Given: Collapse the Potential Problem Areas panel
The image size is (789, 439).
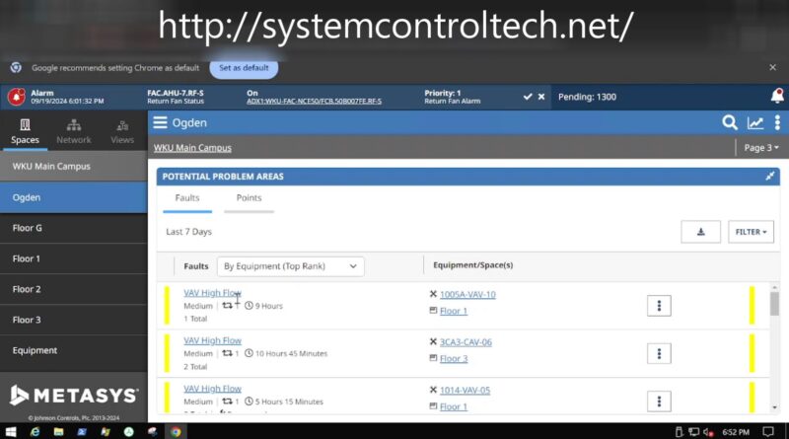Looking at the screenshot, I should click(770, 177).
